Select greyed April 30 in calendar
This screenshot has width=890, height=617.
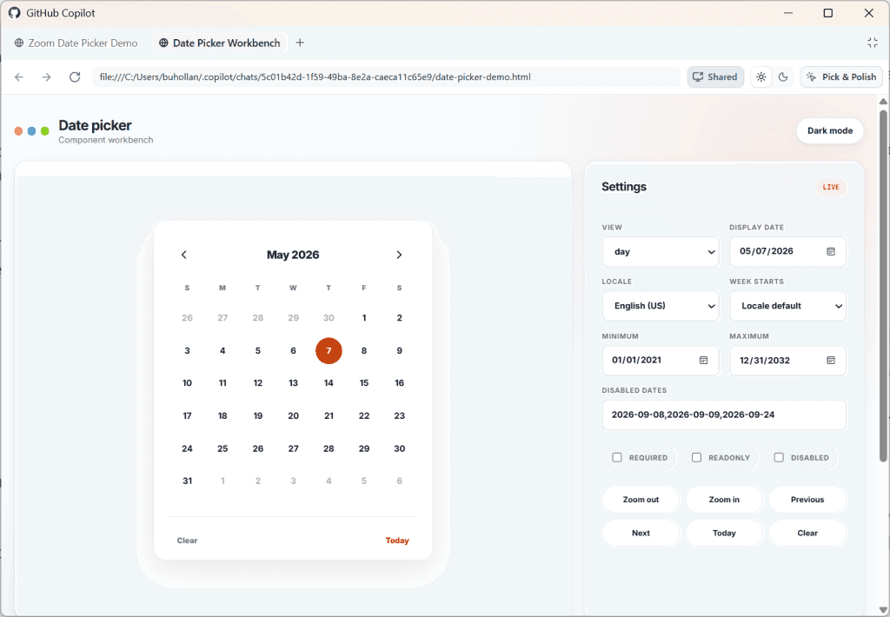[x=329, y=318]
